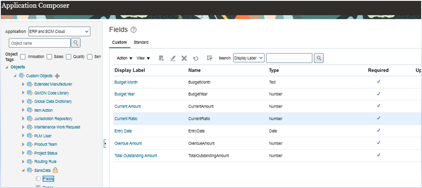Image resolution: width=422 pixels, height=188 pixels.
Task: Click the Maintenance Work Request cube icon
Action: pos(30,127)
